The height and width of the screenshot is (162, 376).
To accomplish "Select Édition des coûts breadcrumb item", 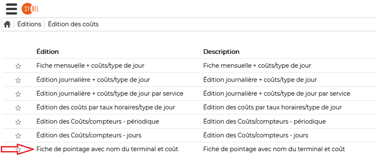I will pos(73,24).
